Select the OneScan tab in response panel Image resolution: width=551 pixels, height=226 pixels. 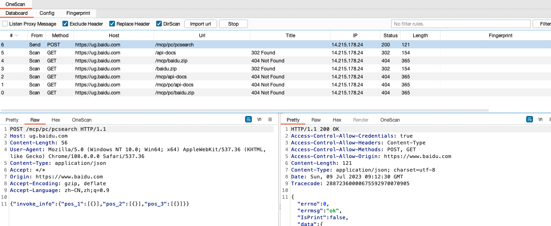pos(390,120)
